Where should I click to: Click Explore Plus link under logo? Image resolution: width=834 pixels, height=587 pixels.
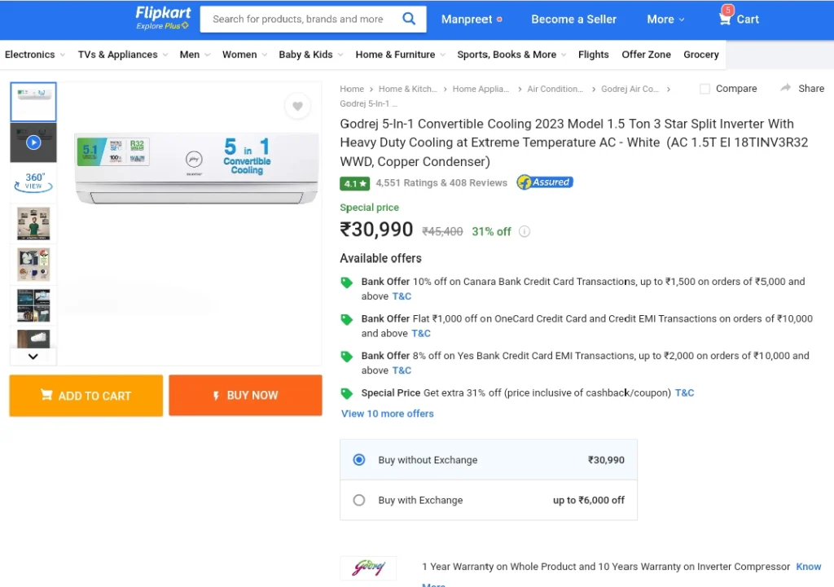point(162,26)
